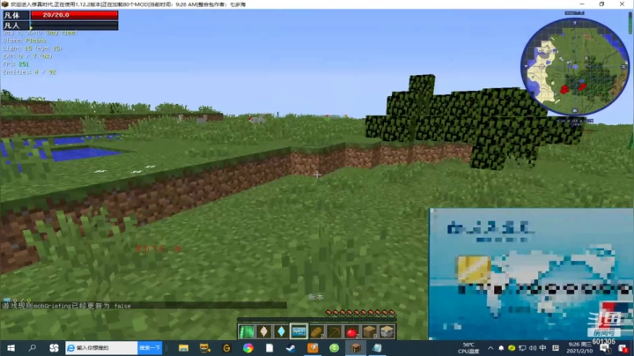Open the light blue page taskbar icon
Viewport: 634px width, 356px height.
tap(377, 348)
